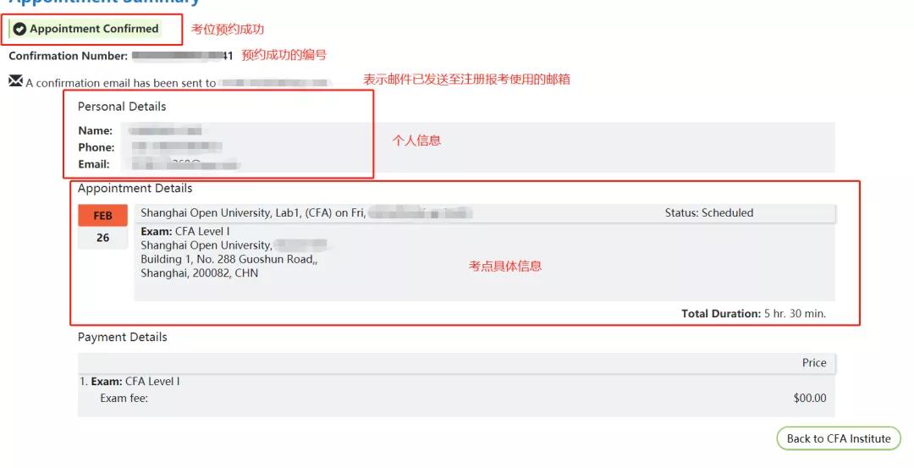Click the Appointment Confirmed checkmark icon
Viewport: 914px width, 468px height.
click(19, 29)
